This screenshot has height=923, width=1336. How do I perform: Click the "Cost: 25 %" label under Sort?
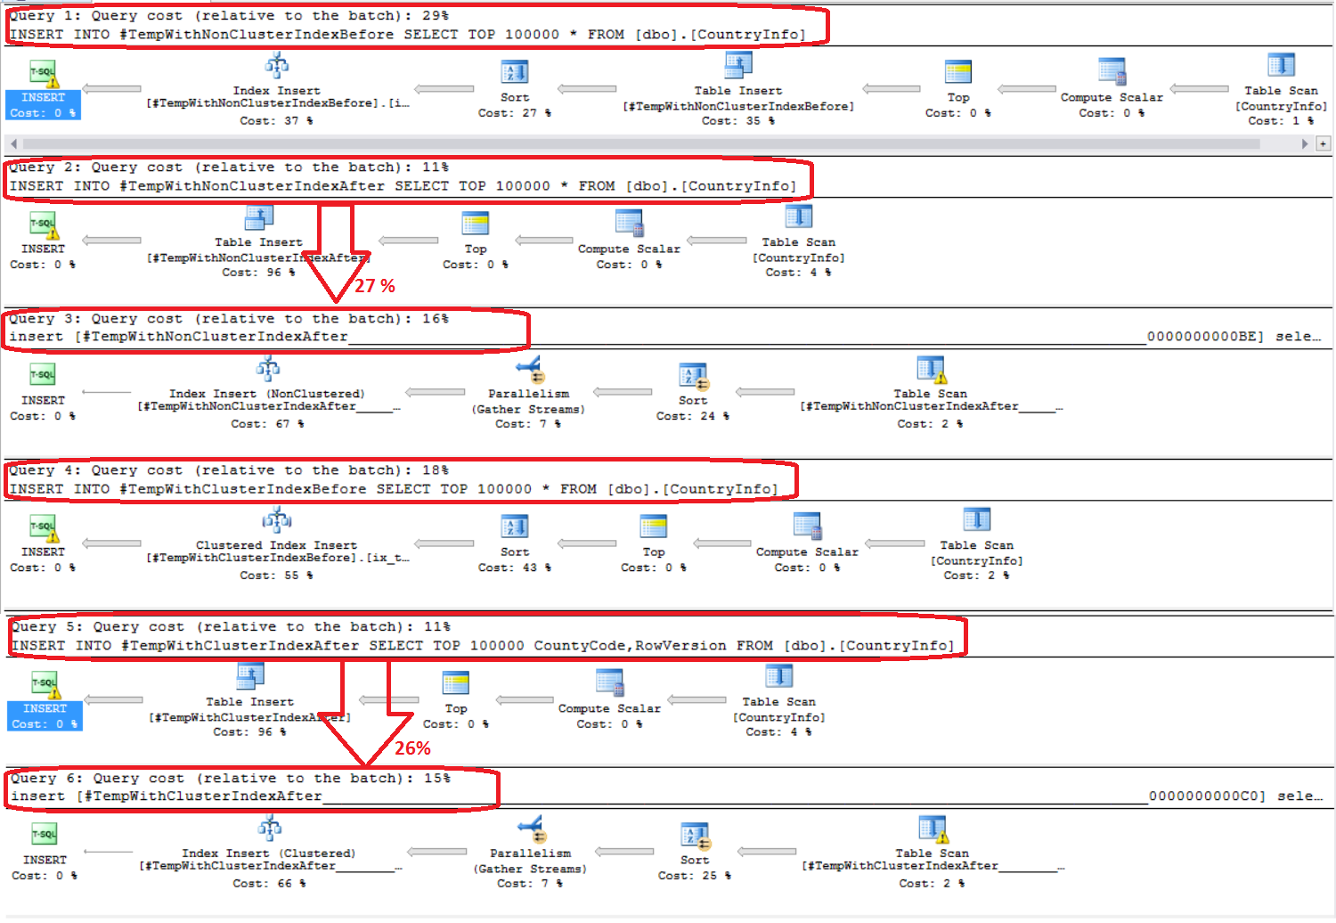pos(695,876)
